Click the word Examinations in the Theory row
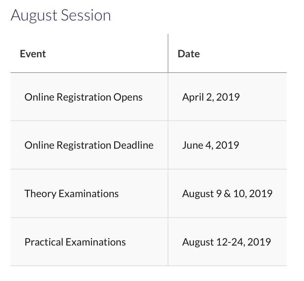 89,194
